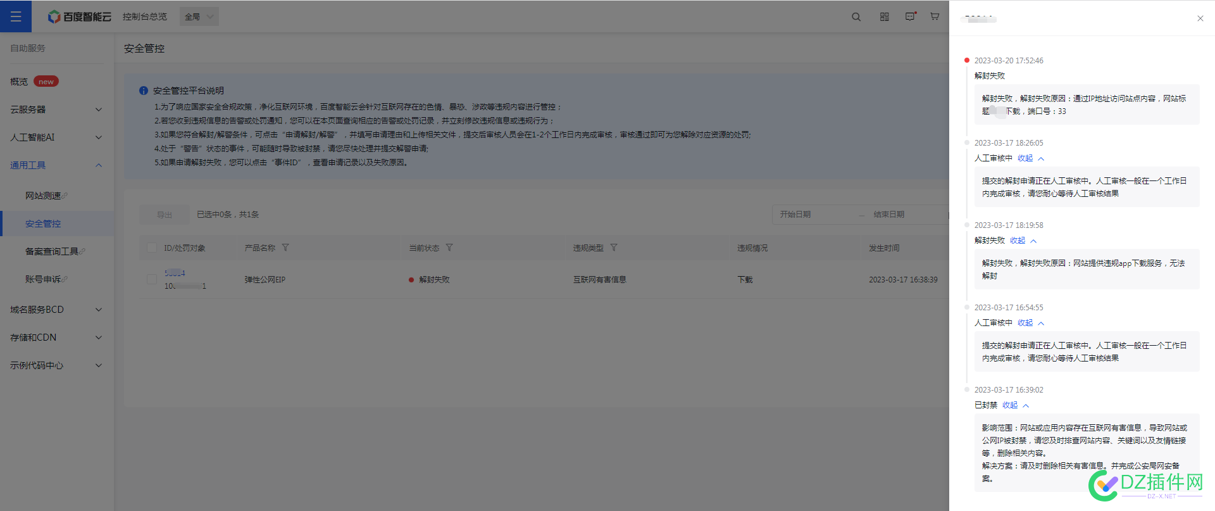Click the filter icon next to 当前状态

click(449, 248)
